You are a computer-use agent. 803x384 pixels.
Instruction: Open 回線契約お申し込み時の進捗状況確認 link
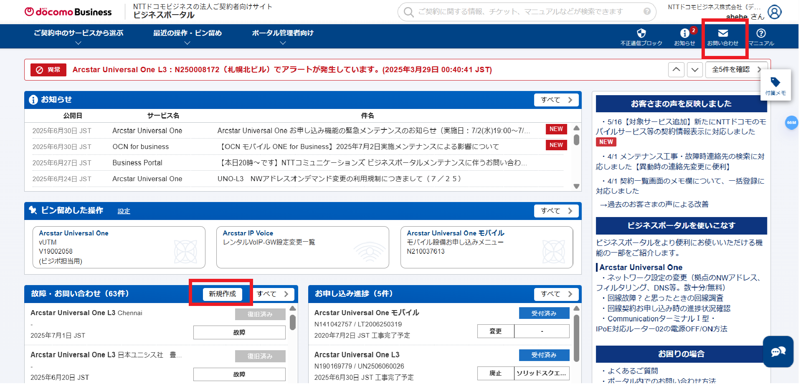666,309
